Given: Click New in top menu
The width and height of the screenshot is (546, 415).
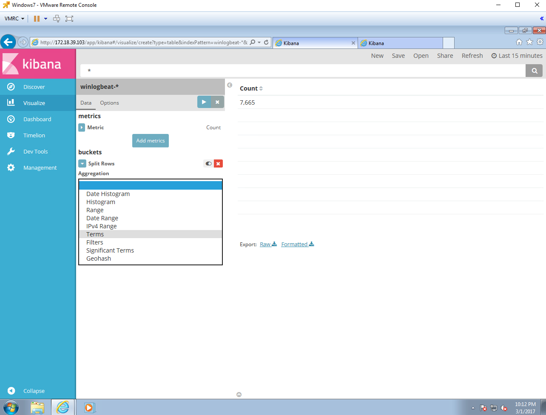Looking at the screenshot, I should 377,56.
